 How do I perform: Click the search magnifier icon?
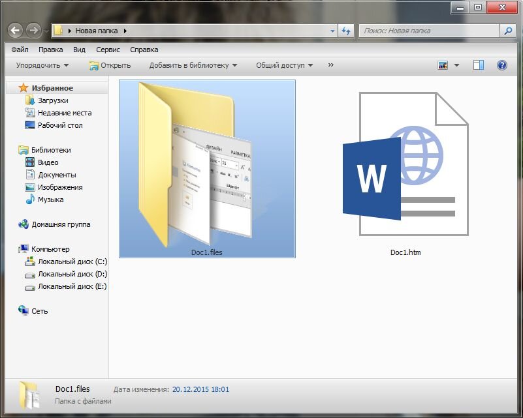[508, 31]
